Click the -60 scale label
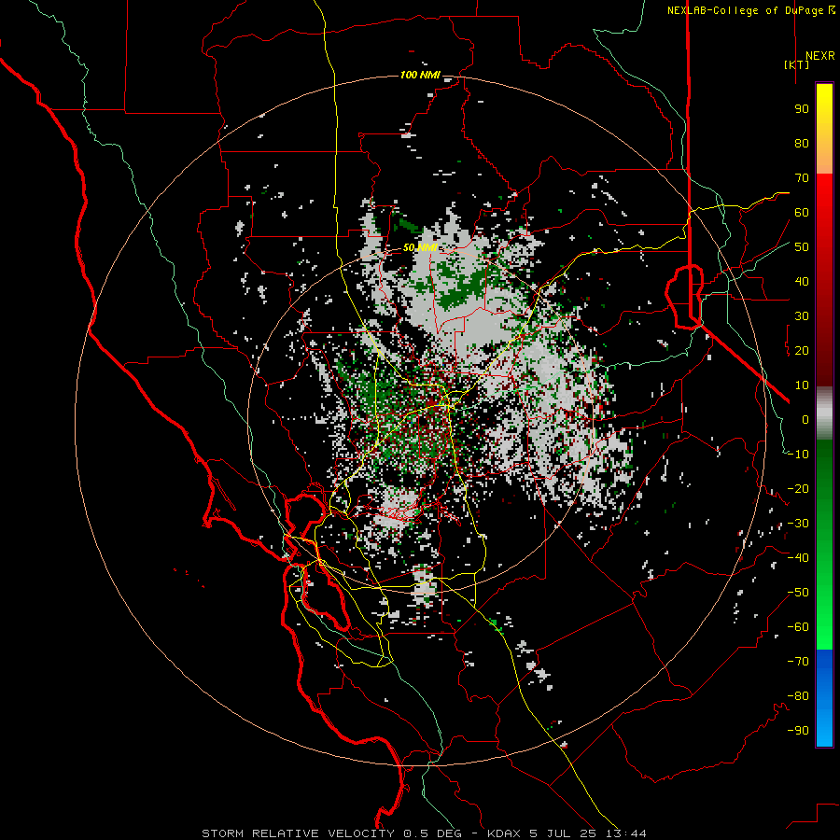This screenshot has width=840, height=840. pos(798,627)
